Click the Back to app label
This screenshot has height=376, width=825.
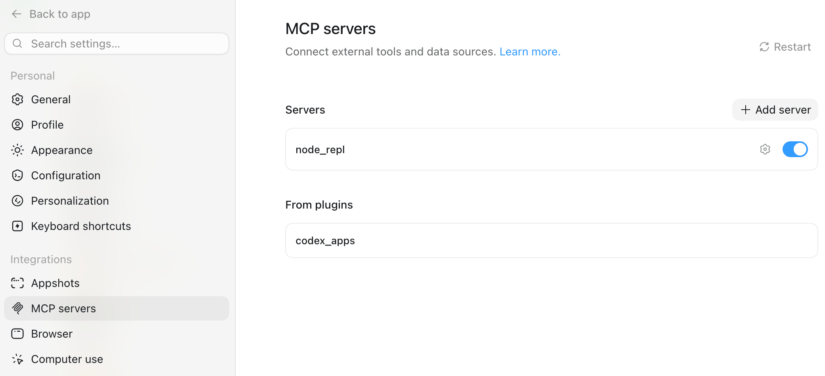[60, 14]
